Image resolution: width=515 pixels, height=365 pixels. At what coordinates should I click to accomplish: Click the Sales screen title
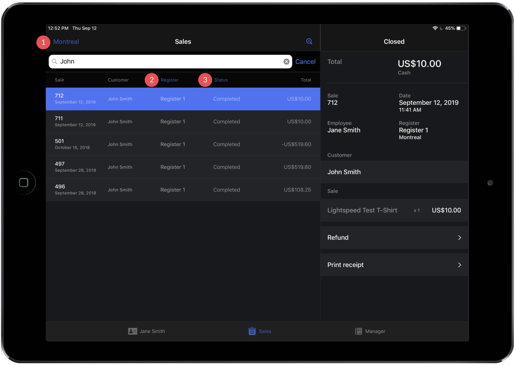click(x=183, y=42)
